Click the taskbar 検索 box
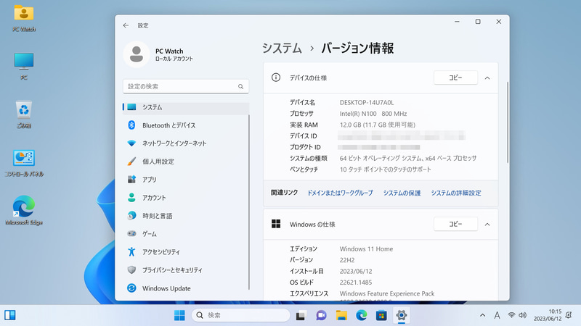 pos(241,315)
